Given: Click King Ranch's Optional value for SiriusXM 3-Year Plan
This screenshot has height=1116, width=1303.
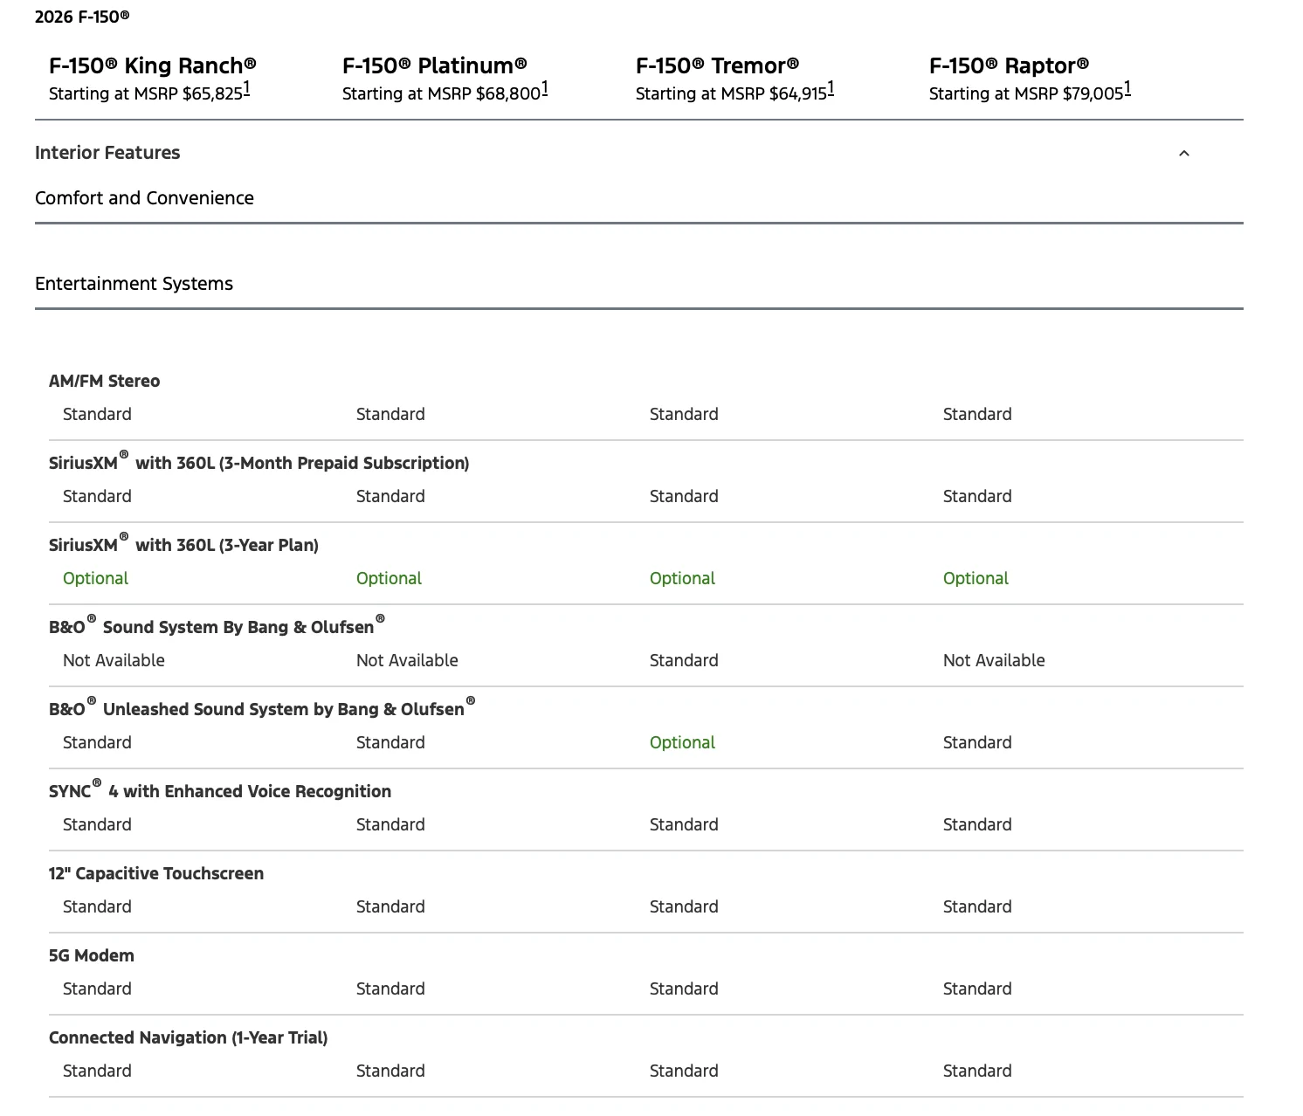Looking at the screenshot, I should (x=95, y=579).
